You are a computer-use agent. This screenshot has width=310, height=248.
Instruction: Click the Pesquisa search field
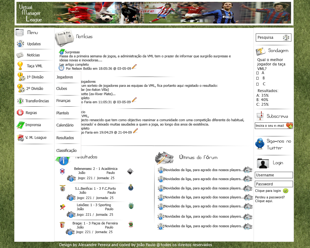click(273, 38)
